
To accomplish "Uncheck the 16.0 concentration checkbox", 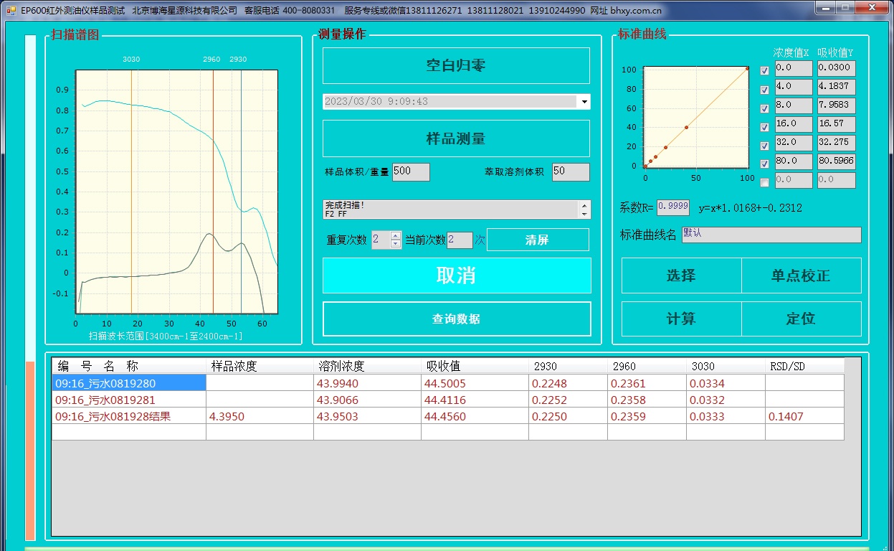I will [x=764, y=127].
